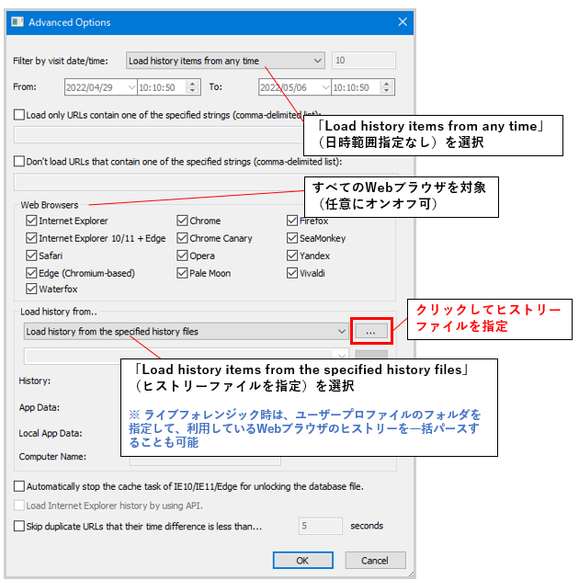Image resolution: width=579 pixels, height=580 pixels.
Task: Uncheck the Chrome checkbox
Action: (182, 221)
